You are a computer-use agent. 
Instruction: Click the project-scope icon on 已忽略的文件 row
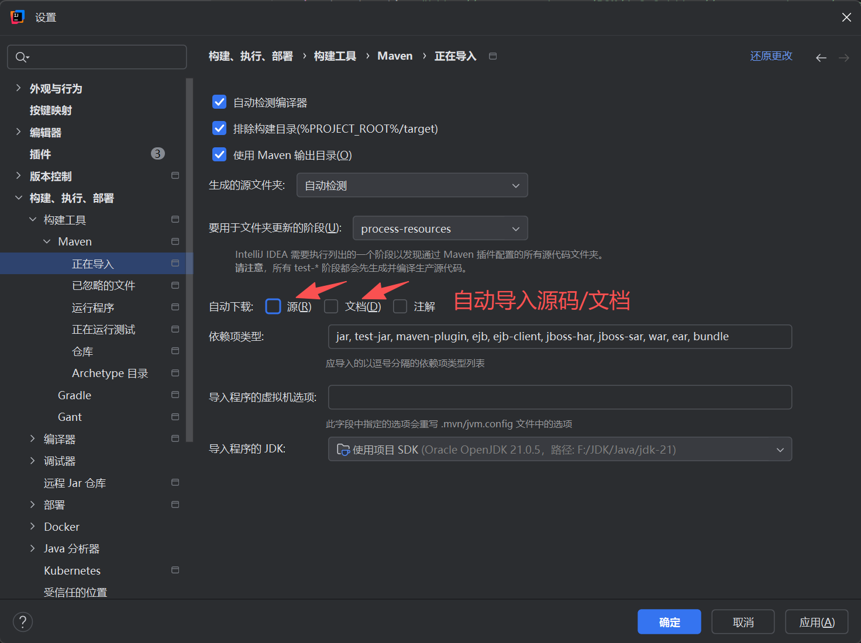175,285
